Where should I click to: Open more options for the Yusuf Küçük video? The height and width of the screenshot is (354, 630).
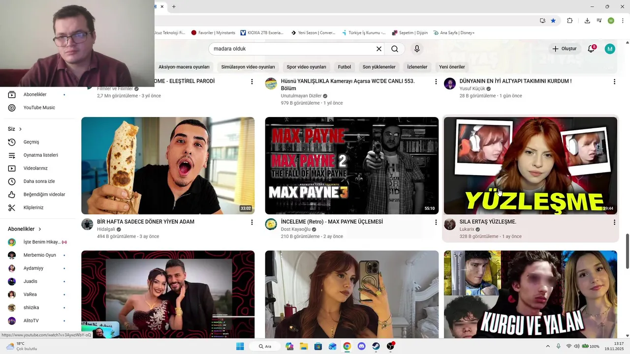click(614, 82)
